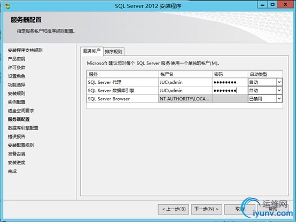Click the SQL Server setup title bar icon
The width and height of the screenshot is (296, 222).
point(7,6)
